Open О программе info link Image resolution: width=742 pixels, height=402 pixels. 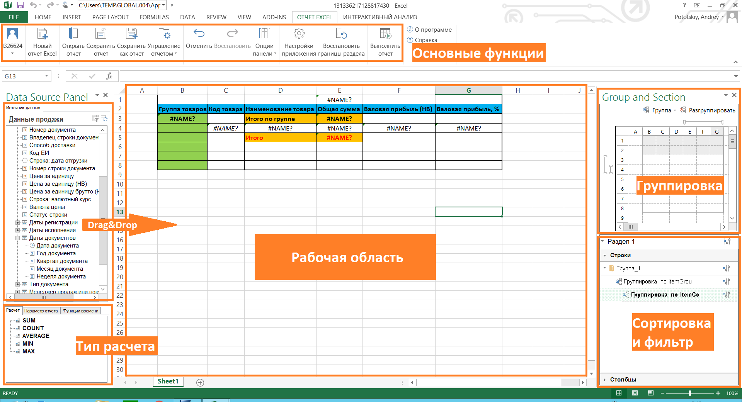point(429,30)
